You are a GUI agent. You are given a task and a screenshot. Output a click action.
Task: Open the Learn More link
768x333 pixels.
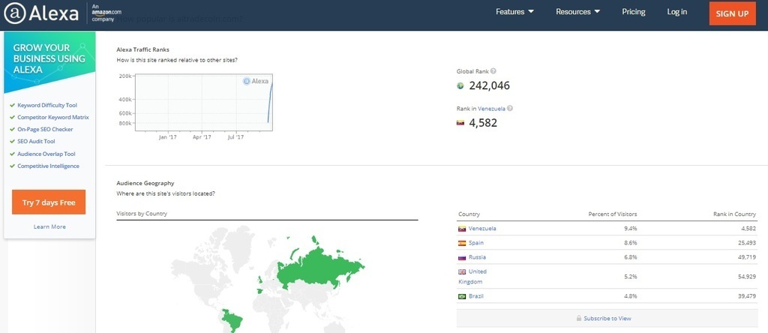pyautogui.click(x=49, y=226)
